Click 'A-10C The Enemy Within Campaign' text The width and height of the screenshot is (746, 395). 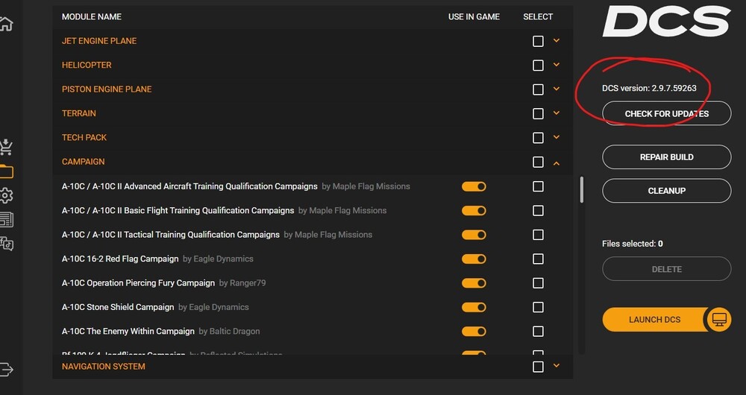[128, 332]
